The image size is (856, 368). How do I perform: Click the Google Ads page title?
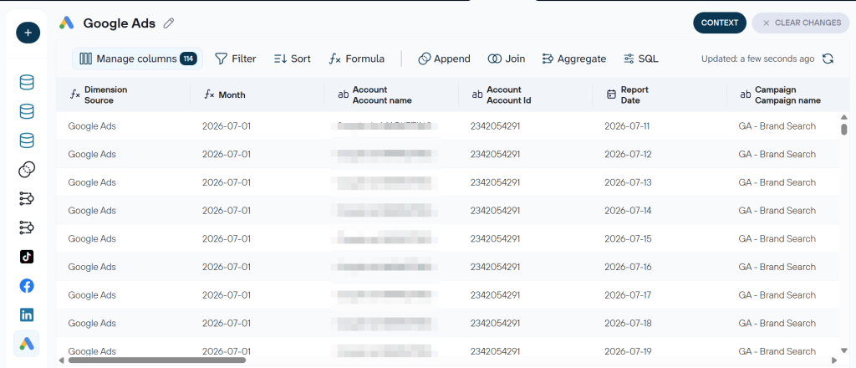pos(119,23)
